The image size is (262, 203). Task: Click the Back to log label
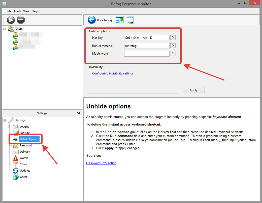click(x=105, y=20)
